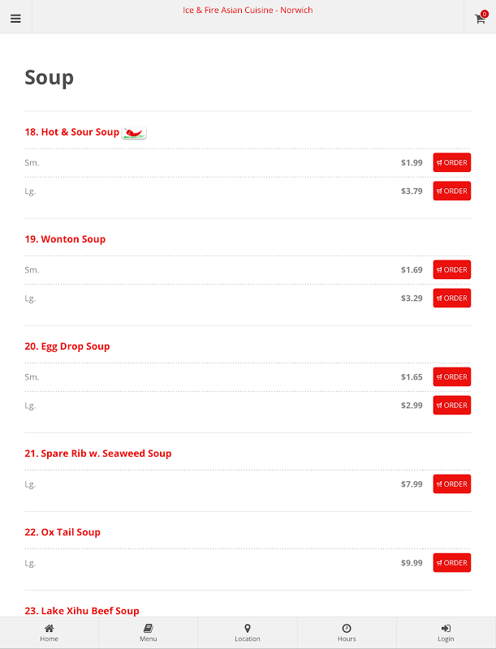Click Ice & Fire Asian Cuisine title
496x649 pixels.
248,10
